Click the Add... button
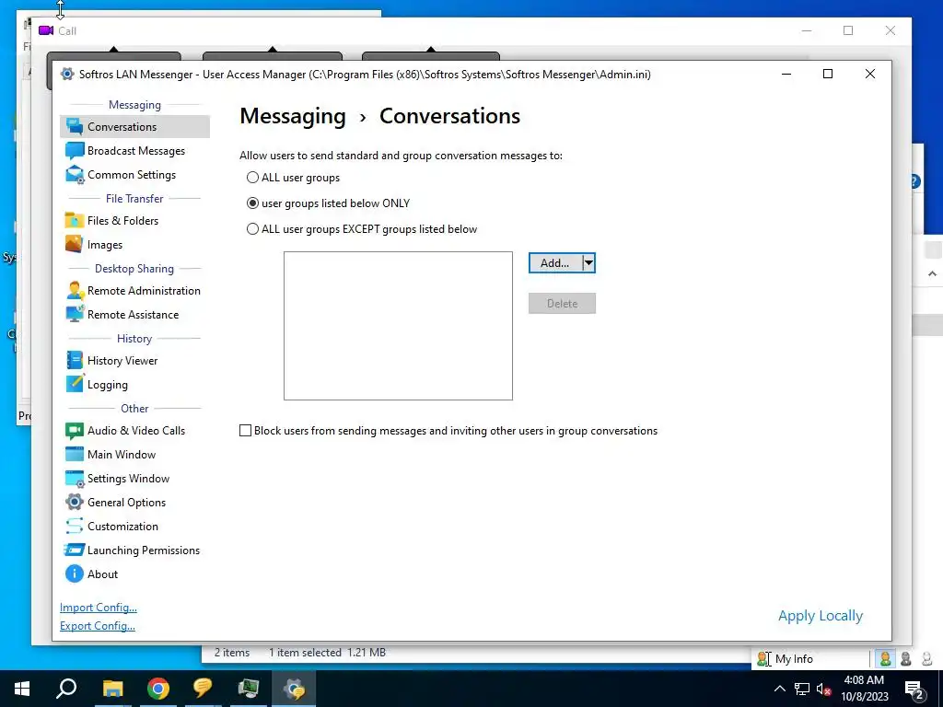The height and width of the screenshot is (707, 943). click(555, 262)
